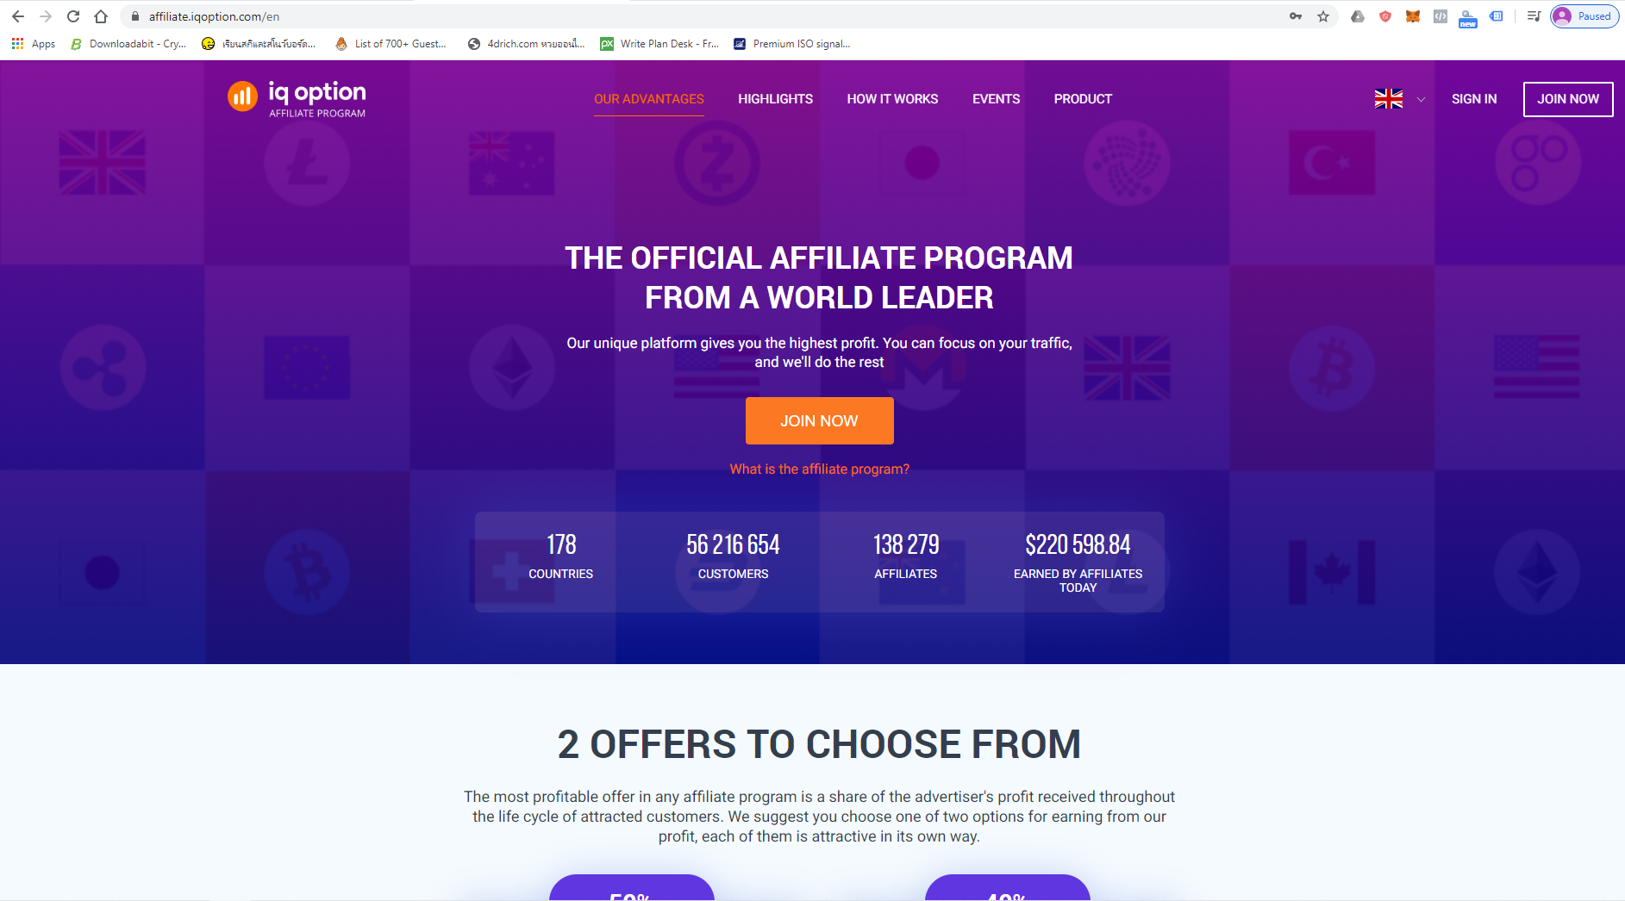Go to the HOW IT WORKS section
Viewport: 1625px width, 901px height.
coord(892,99)
